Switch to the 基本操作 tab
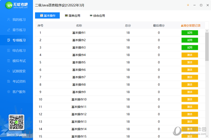The width and height of the screenshot is (211, 140). (x=47, y=15)
